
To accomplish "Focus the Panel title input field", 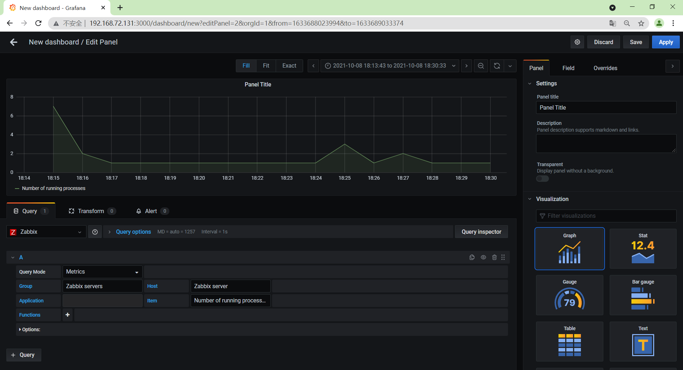I will point(606,107).
